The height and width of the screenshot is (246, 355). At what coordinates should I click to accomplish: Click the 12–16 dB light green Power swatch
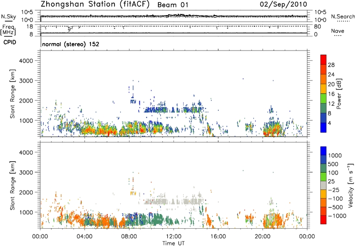coord(323,98)
